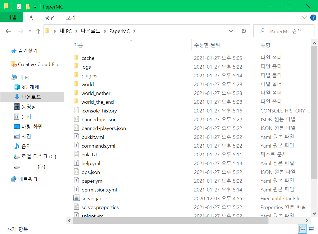Click the .console_history file icon

point(76,110)
